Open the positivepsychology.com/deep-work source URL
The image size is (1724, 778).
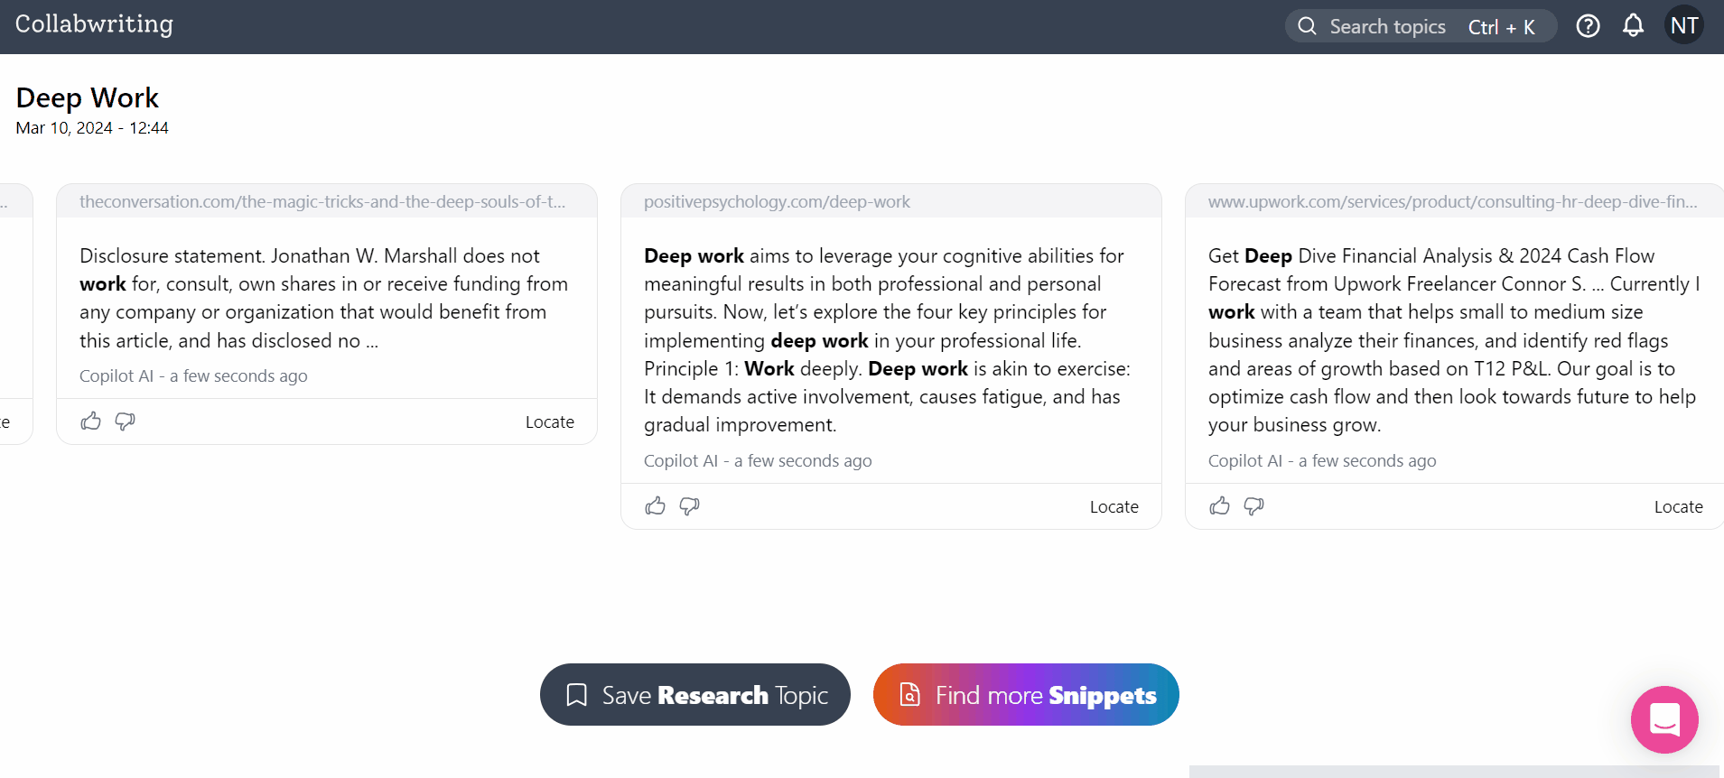[x=777, y=202]
